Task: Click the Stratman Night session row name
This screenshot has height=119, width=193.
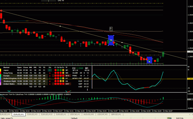Action: (x=10, y=81)
